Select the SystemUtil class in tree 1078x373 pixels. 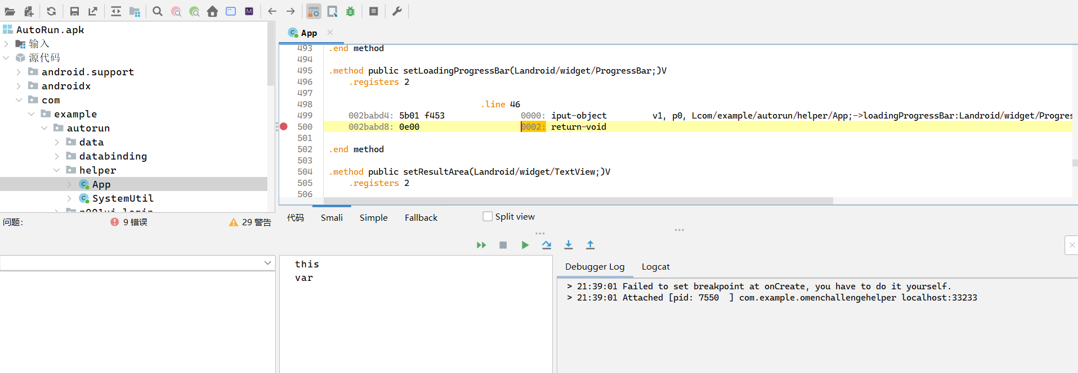point(123,198)
